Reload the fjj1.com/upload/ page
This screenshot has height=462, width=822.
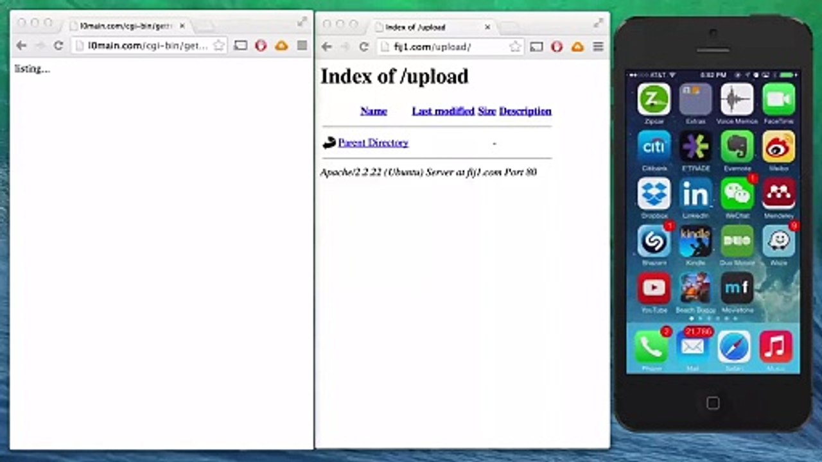coord(364,47)
